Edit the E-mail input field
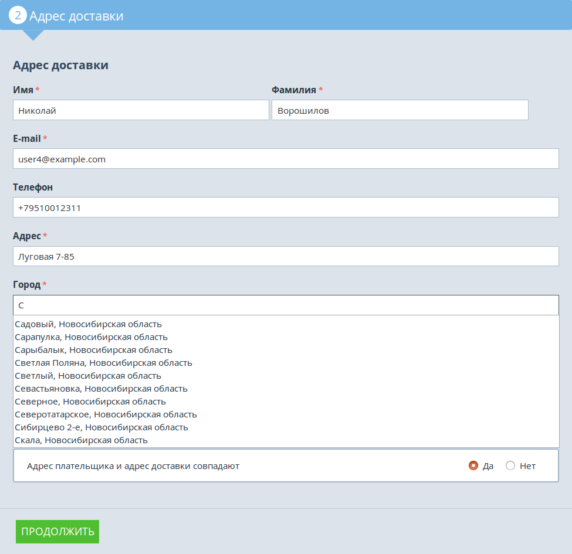Screen dimensions: 572x554 pyautogui.click(x=286, y=159)
